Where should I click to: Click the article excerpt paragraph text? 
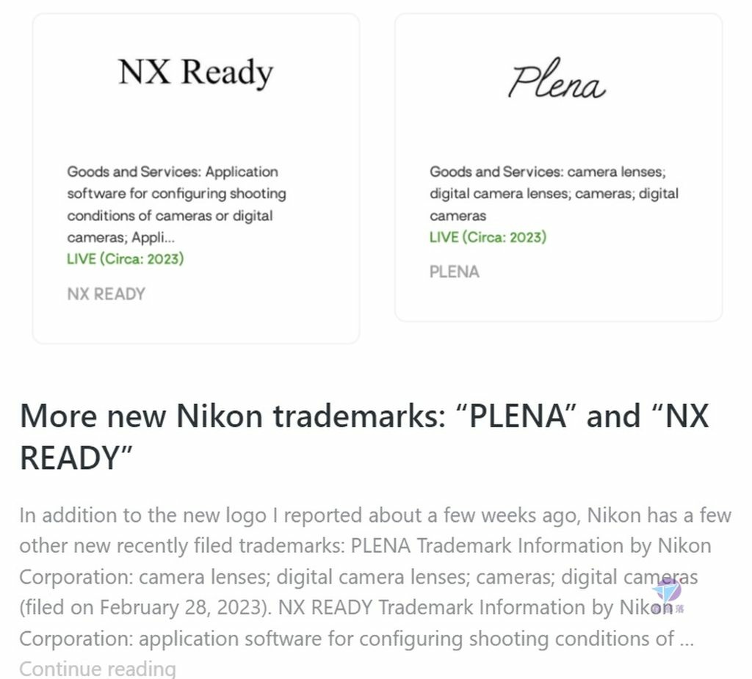pos(375,577)
